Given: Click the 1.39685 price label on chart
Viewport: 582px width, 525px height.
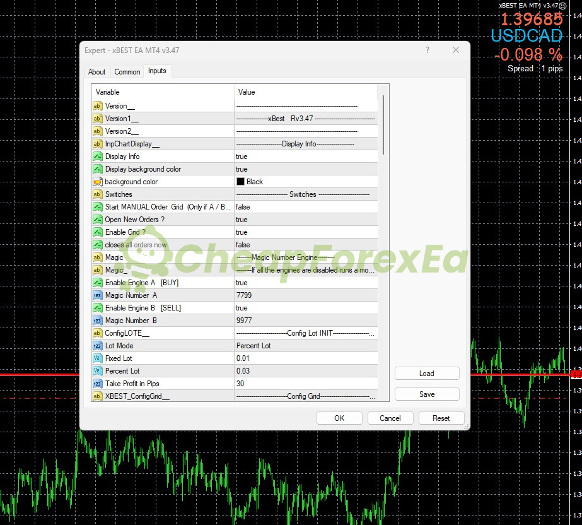Looking at the screenshot, I should (x=532, y=19).
